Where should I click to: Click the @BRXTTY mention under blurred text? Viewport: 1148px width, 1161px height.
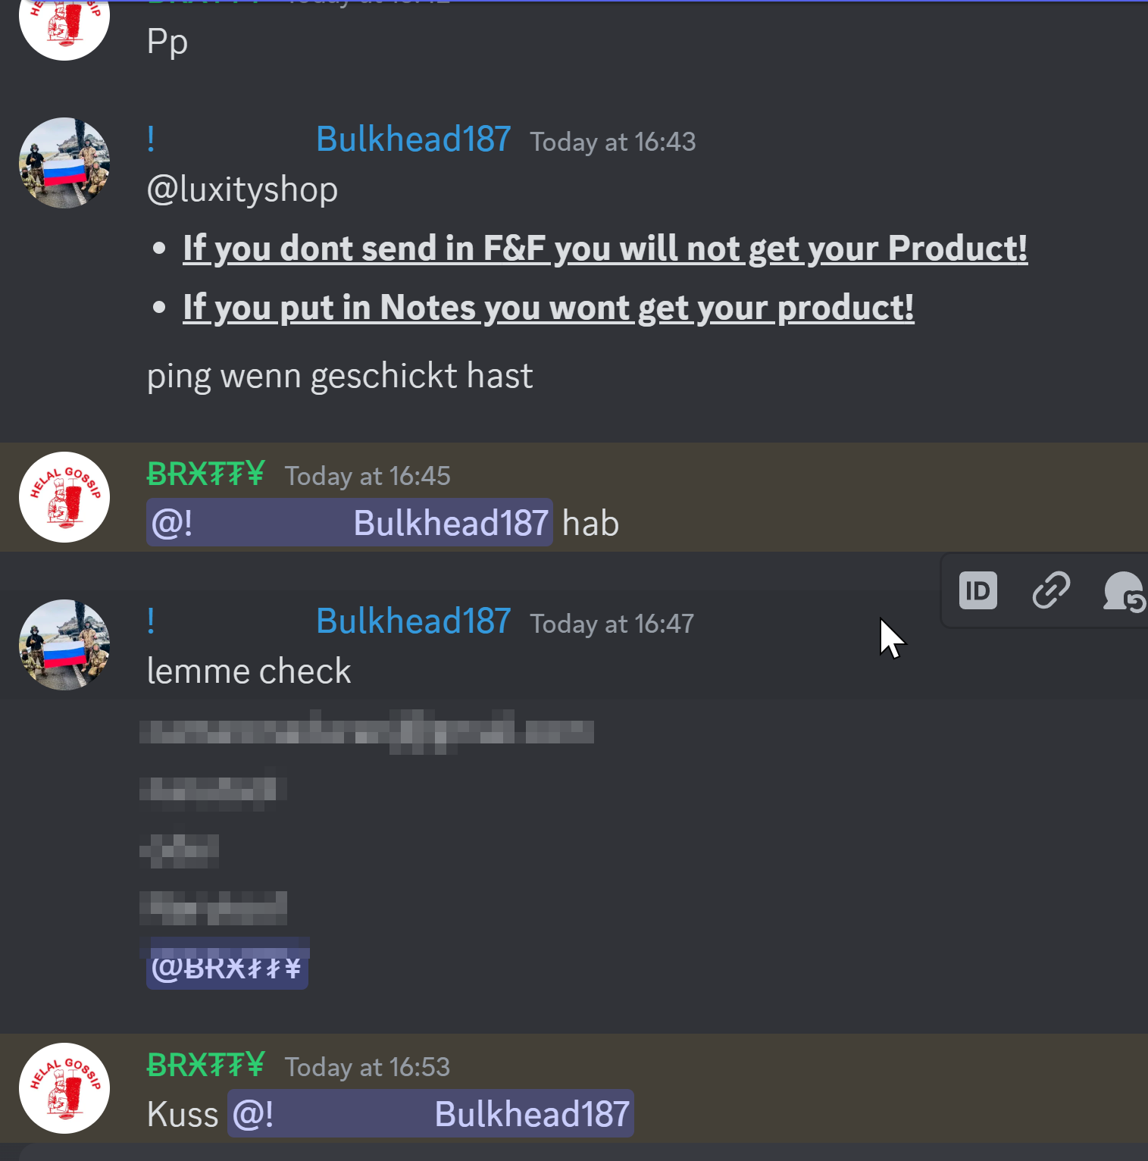(227, 966)
